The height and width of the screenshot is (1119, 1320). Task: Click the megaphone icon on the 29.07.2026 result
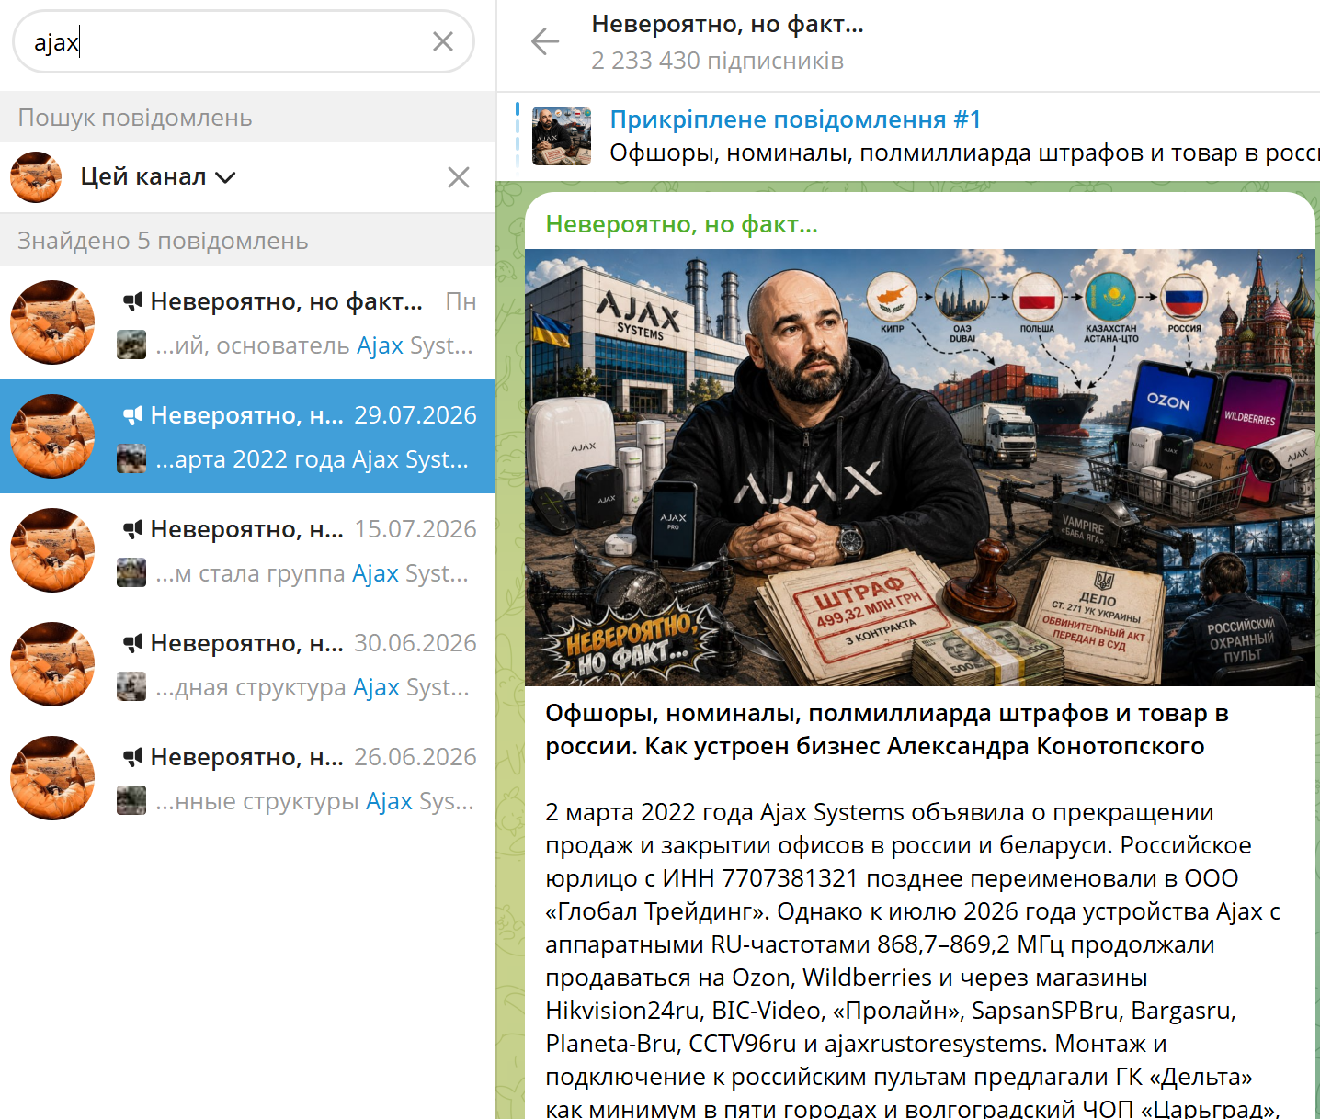pyautogui.click(x=133, y=414)
